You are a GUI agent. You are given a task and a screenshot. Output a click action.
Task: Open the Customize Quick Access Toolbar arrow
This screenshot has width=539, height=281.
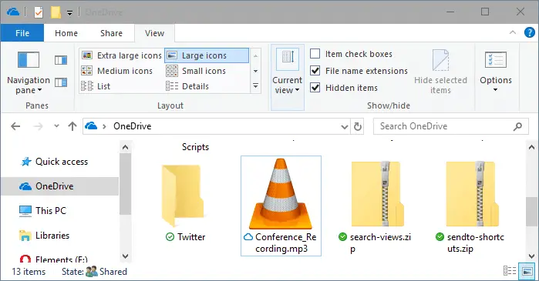point(69,13)
